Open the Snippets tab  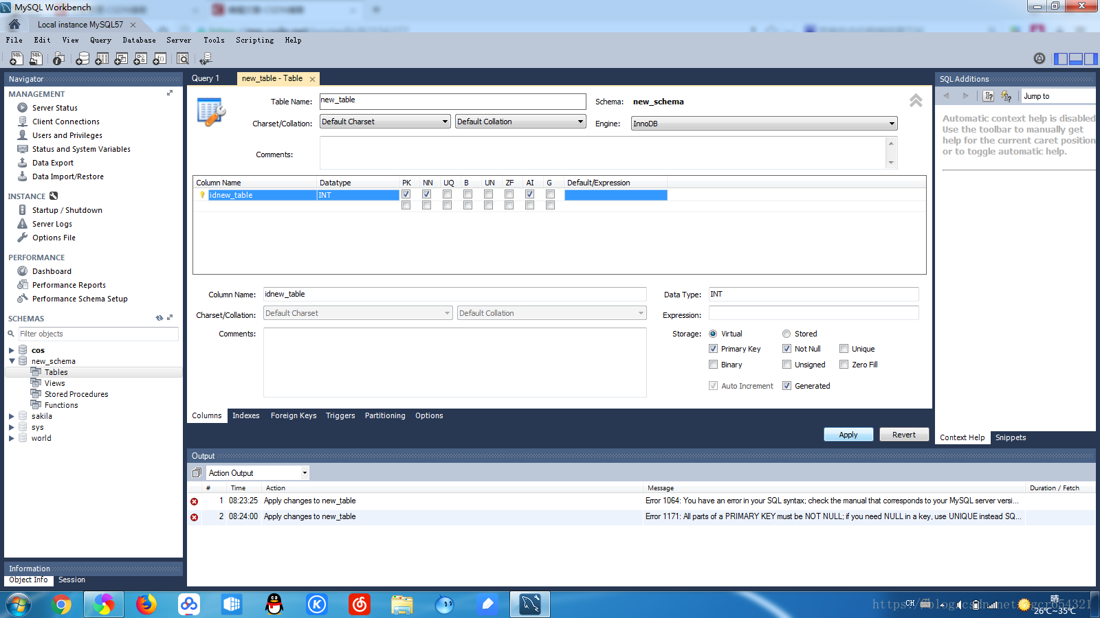tap(1011, 437)
